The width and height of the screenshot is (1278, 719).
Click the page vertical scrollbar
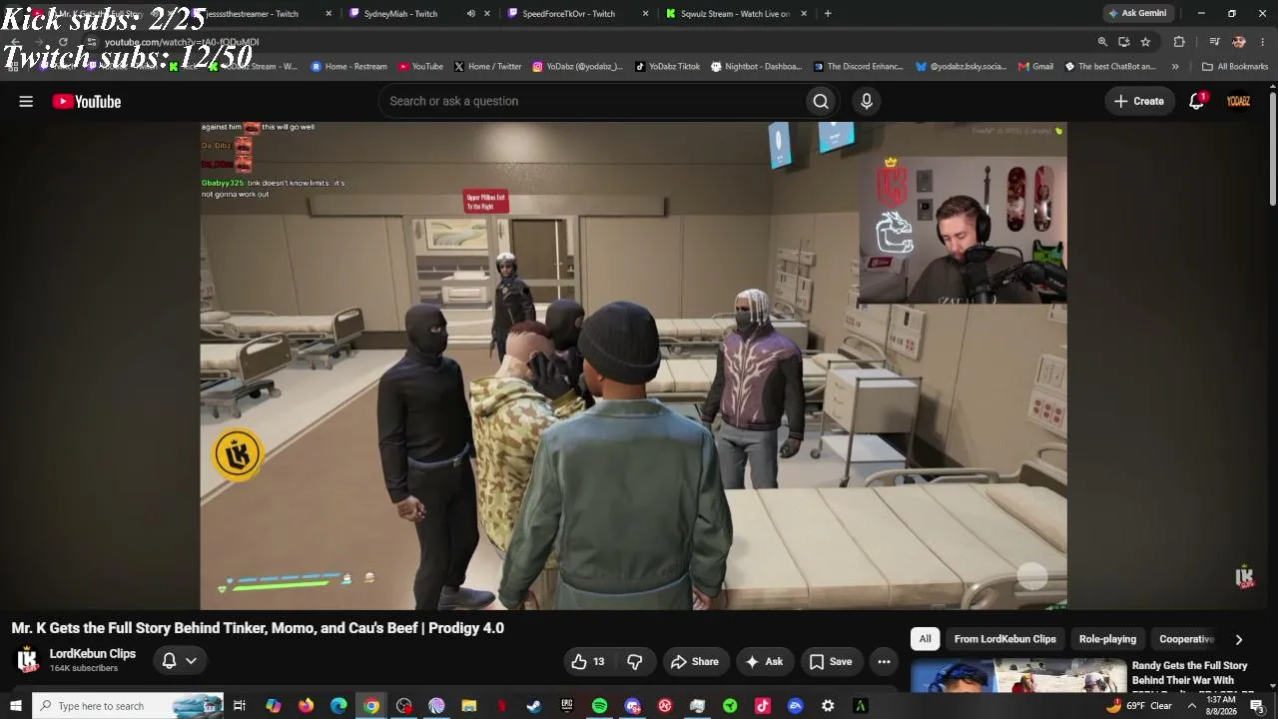(x=1273, y=150)
